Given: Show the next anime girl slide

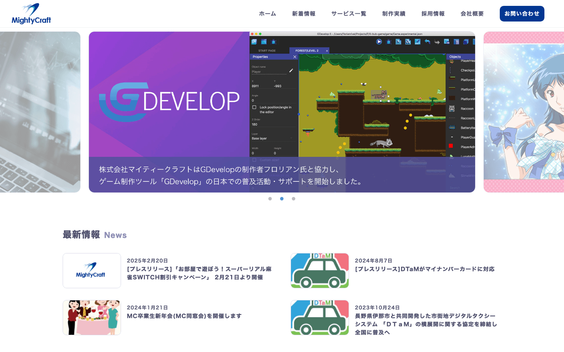Looking at the screenshot, I should point(524,112).
